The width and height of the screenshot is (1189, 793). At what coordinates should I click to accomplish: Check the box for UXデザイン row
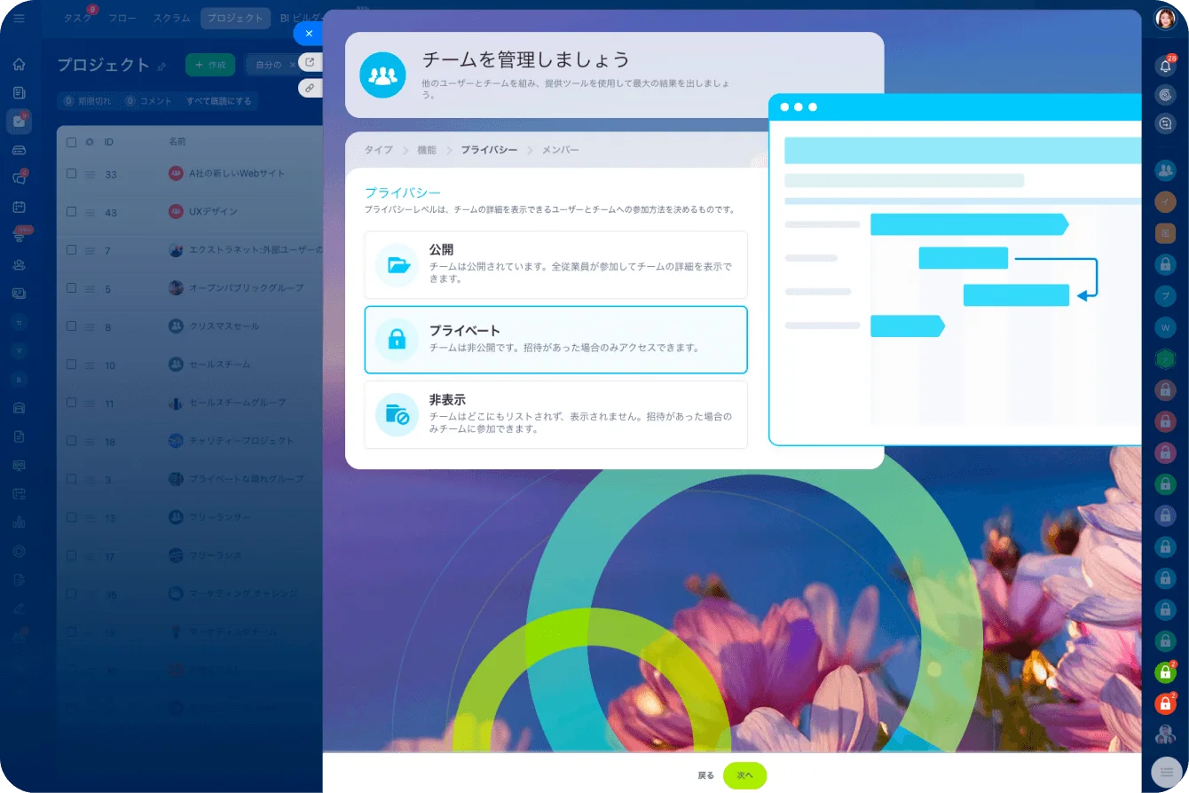[x=71, y=212]
